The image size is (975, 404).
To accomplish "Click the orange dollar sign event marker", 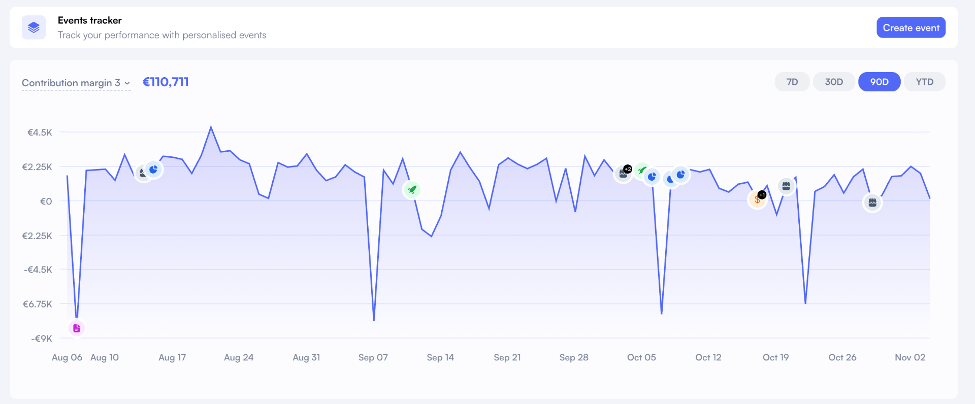I will [757, 200].
